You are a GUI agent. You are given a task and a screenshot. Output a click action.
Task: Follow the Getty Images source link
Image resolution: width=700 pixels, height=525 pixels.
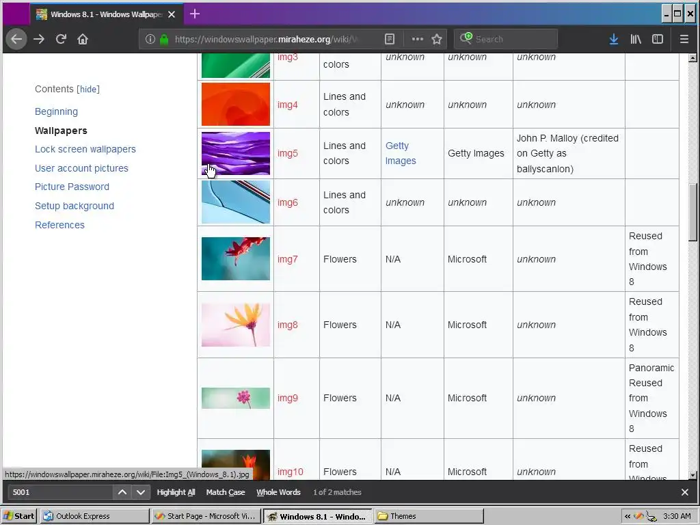(x=401, y=153)
